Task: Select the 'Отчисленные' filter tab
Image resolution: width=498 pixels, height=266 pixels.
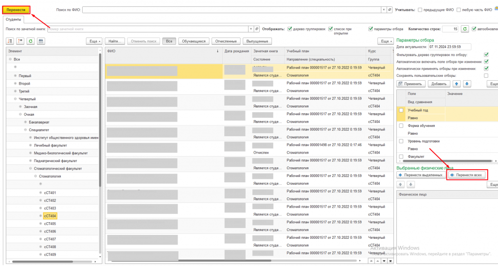Action: [226, 42]
